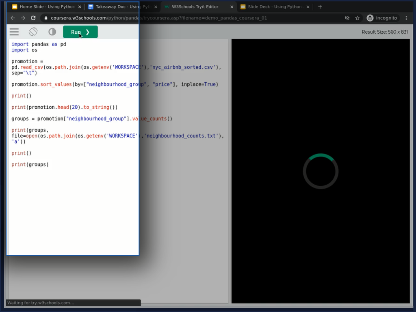Open a new browser tab
Viewport: 416px width, 312px height.
320,7
